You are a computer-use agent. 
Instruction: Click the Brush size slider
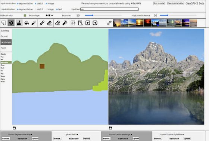(103, 15)
